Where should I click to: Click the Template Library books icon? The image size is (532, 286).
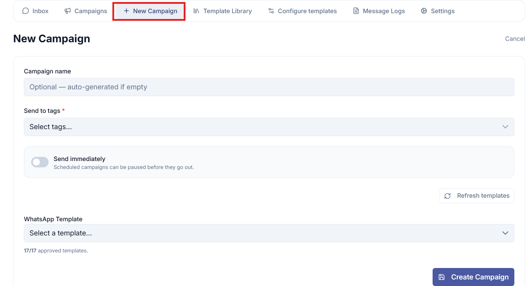point(196,11)
